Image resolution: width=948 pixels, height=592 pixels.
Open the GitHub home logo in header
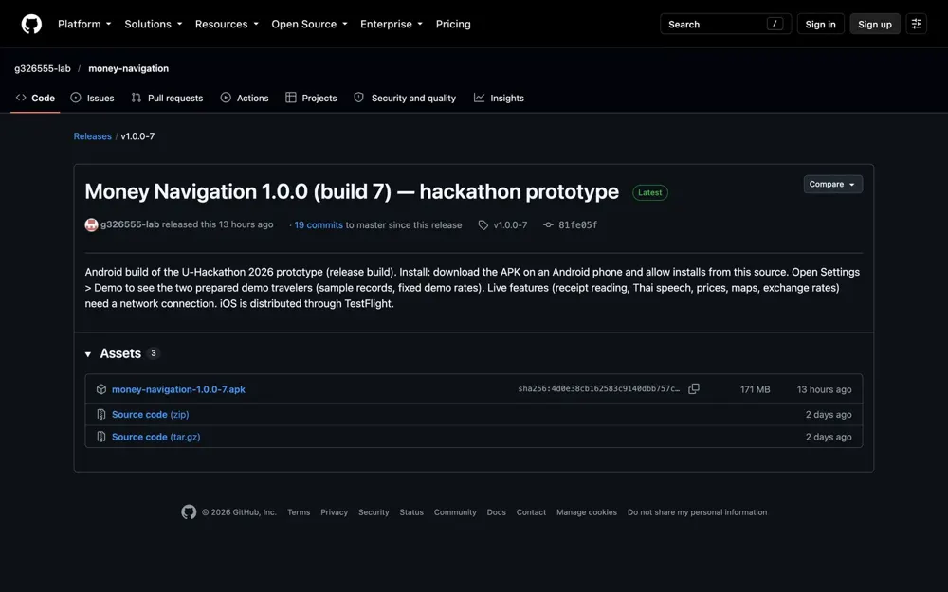[31, 25]
